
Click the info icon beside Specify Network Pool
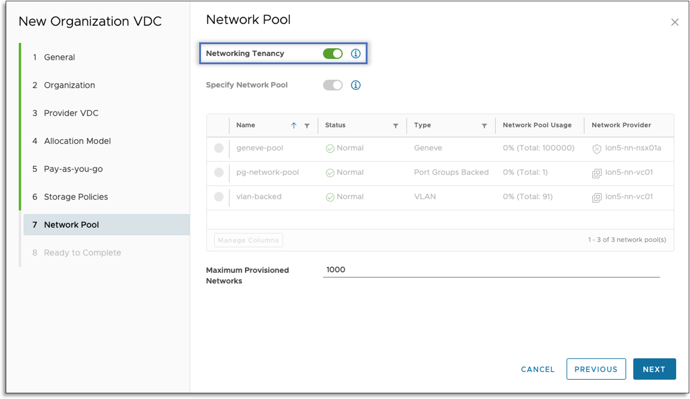[x=355, y=85]
